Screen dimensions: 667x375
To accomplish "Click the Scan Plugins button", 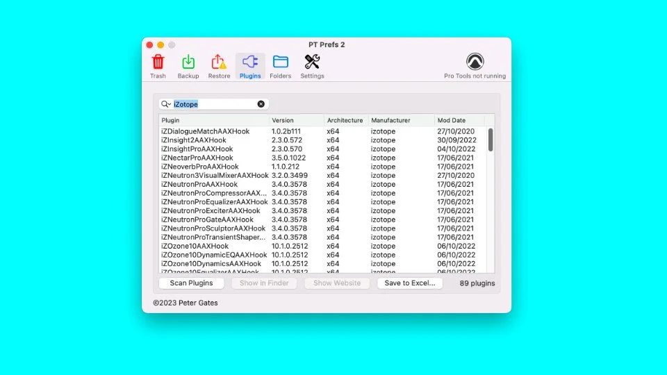I will (x=192, y=283).
